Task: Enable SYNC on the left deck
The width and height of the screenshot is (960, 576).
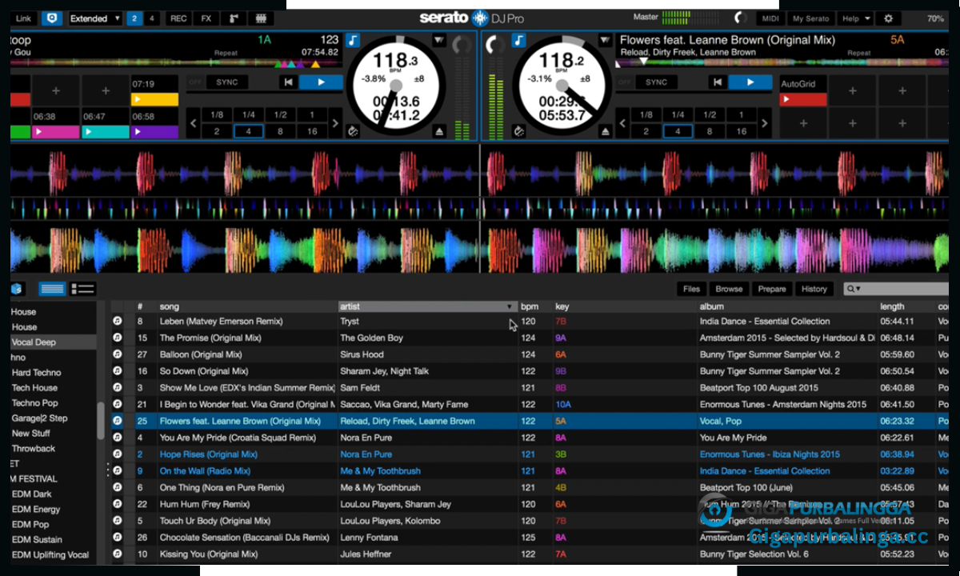Action: 227,82
